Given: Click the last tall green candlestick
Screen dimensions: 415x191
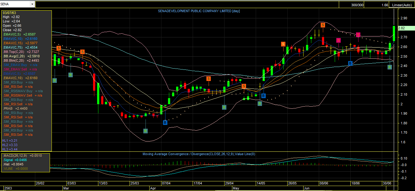Looking at the screenshot, I should click(x=394, y=33).
